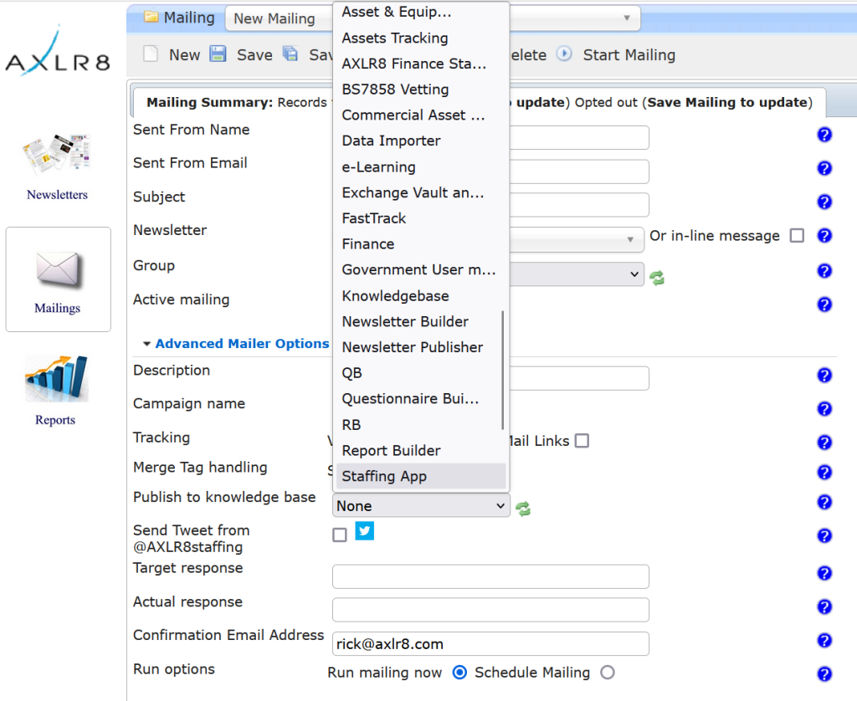The width and height of the screenshot is (857, 701).
Task: Open the Publish to knowledge base dropdown
Action: tap(421, 506)
